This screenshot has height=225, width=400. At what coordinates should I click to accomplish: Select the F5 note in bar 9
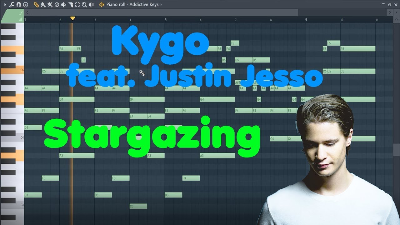coord(334,43)
